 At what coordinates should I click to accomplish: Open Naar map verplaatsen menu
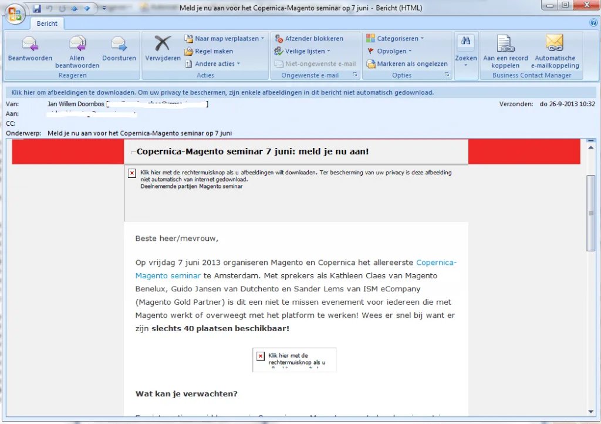pyautogui.click(x=224, y=38)
